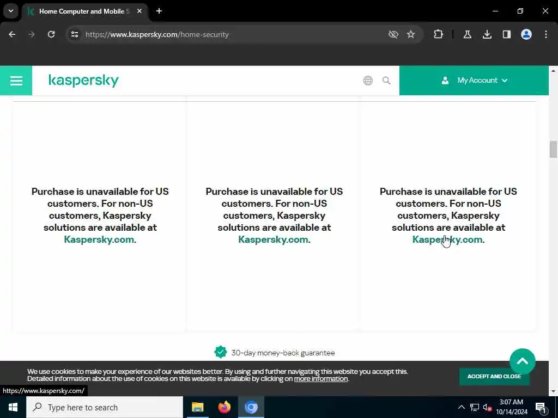558x418 pixels.
Task: Bookmark this page with the star
Action: [411, 34]
